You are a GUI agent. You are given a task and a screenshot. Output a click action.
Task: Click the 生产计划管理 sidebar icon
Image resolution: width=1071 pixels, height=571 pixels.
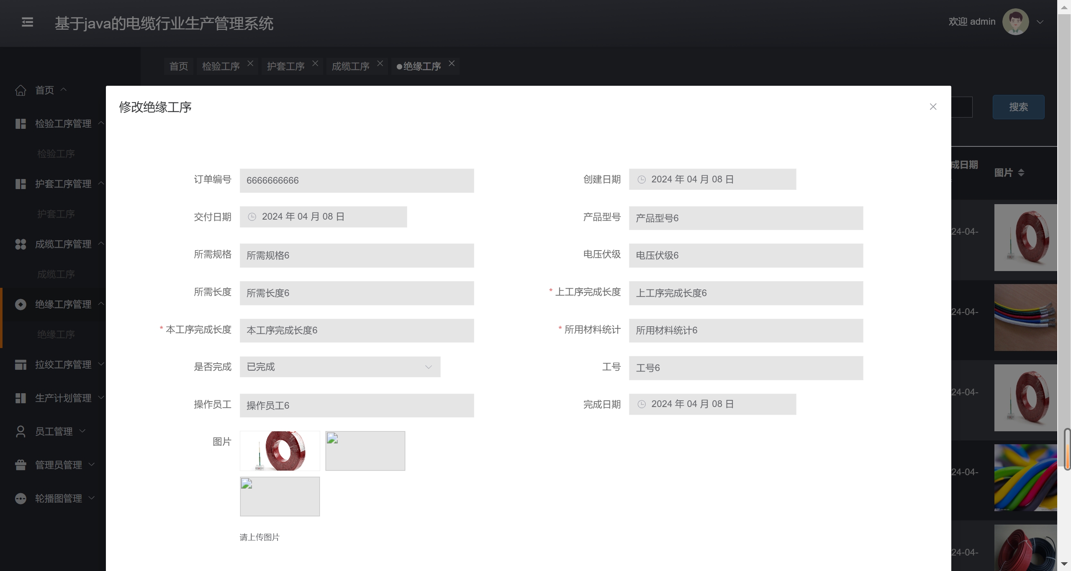21,398
